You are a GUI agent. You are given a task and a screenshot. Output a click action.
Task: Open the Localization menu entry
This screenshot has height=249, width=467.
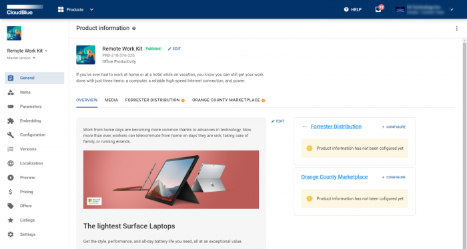(x=35, y=163)
